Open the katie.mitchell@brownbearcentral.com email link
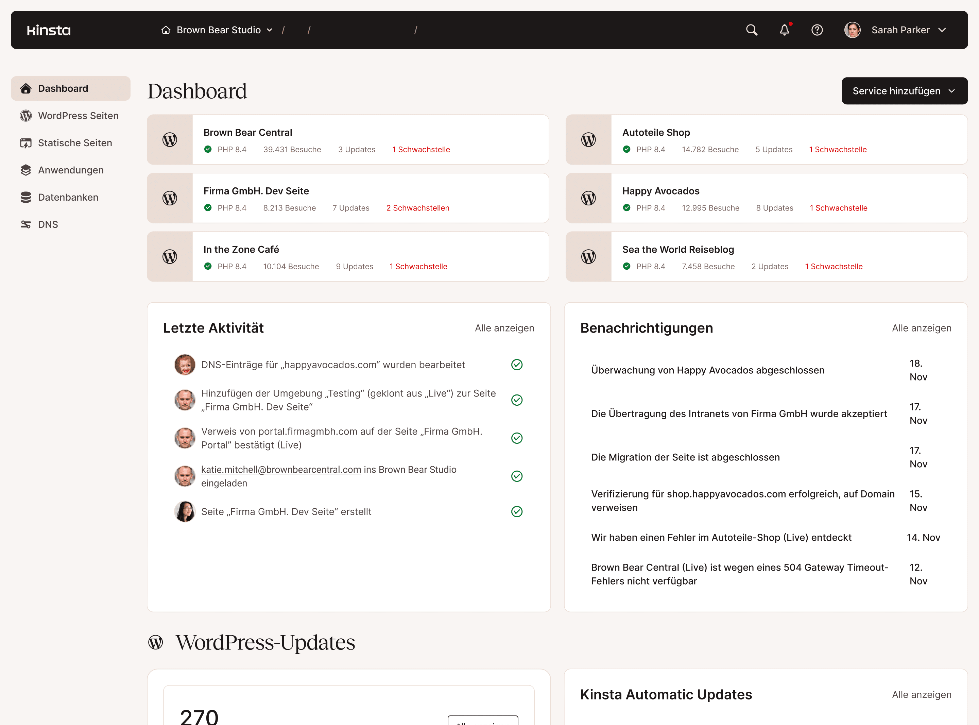 pos(281,469)
